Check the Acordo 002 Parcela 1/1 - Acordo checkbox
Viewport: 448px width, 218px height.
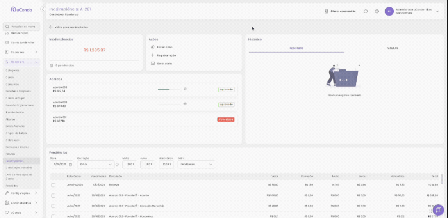54,195
